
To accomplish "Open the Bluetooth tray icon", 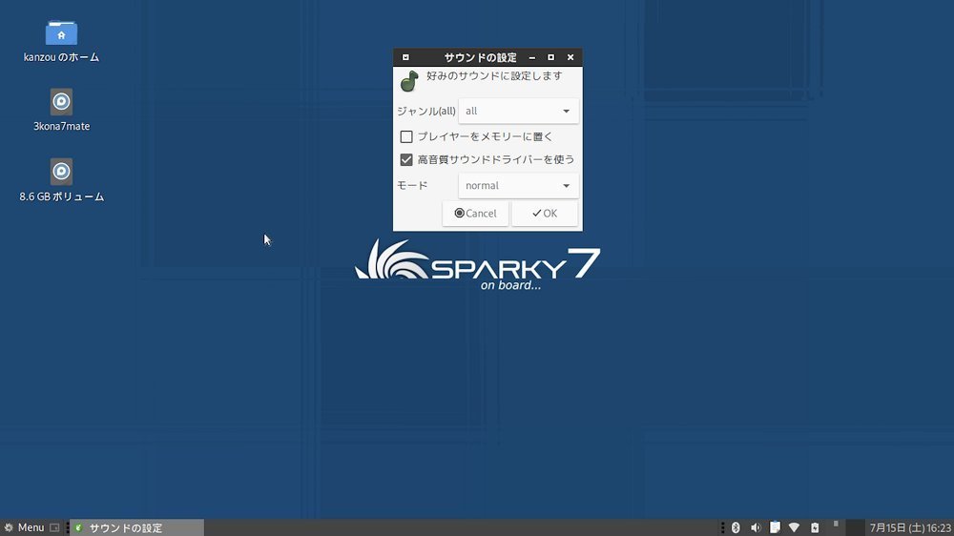I will (735, 527).
